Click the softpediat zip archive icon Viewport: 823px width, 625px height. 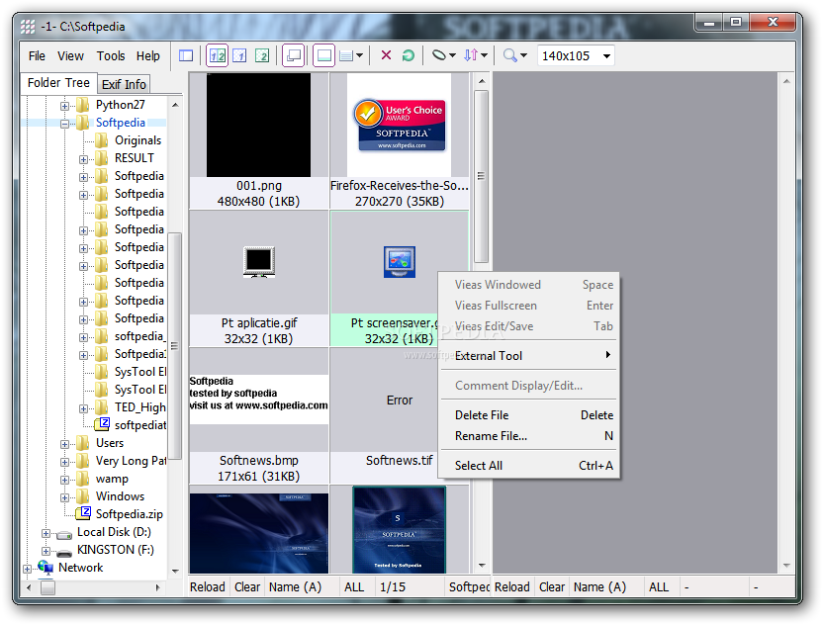[x=102, y=424]
